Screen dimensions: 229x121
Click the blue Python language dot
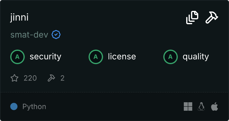click(14, 106)
